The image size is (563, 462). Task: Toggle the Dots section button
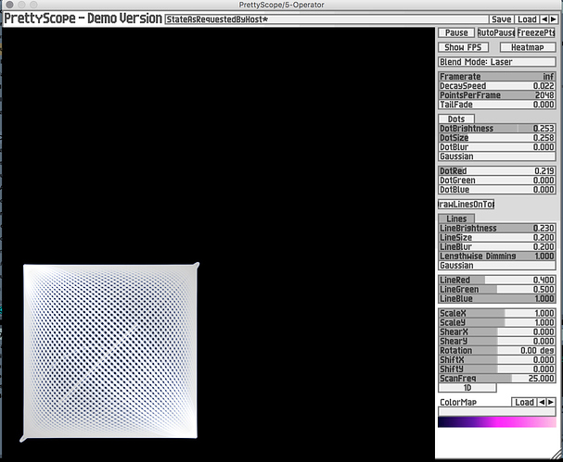(x=456, y=119)
